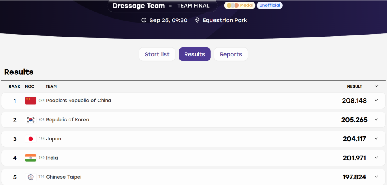Click the NOC column header
This screenshot has width=387, height=185.
point(29,86)
